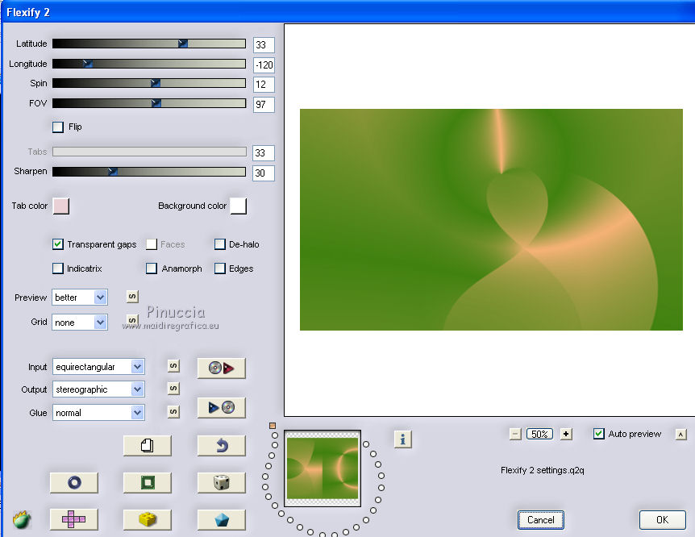Screen dimensions: 695x537
Task: Click the disabled Faces checkbox
Action: pos(152,244)
